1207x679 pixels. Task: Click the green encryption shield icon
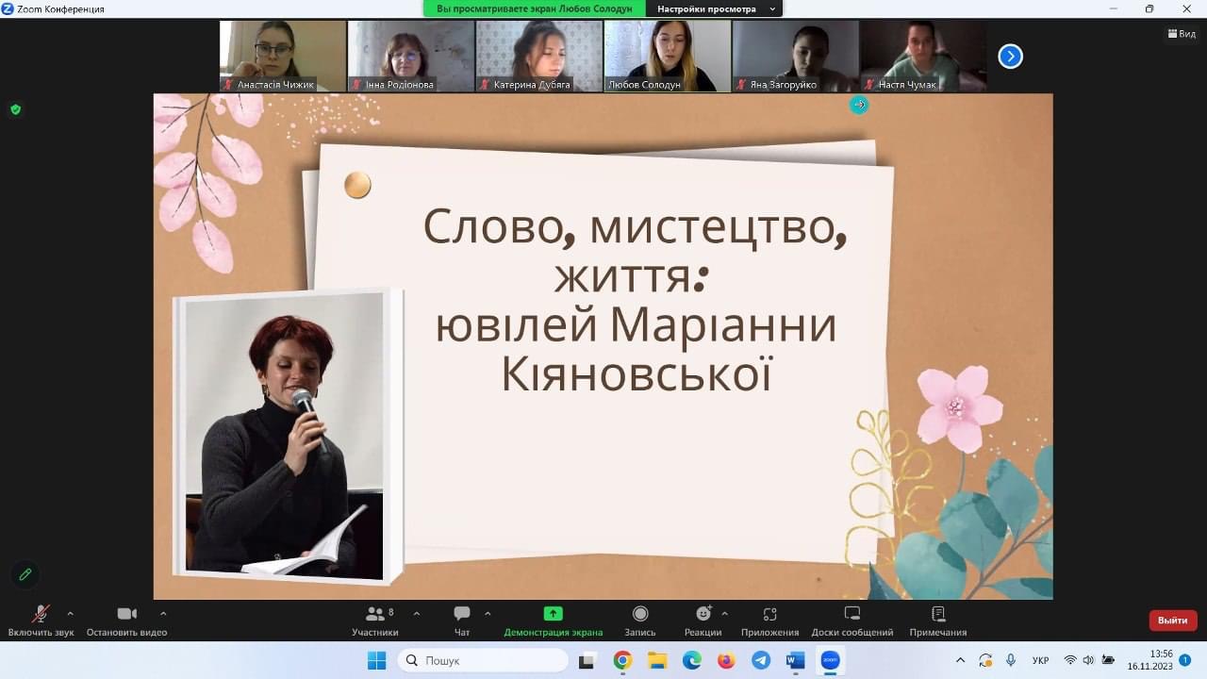click(15, 109)
